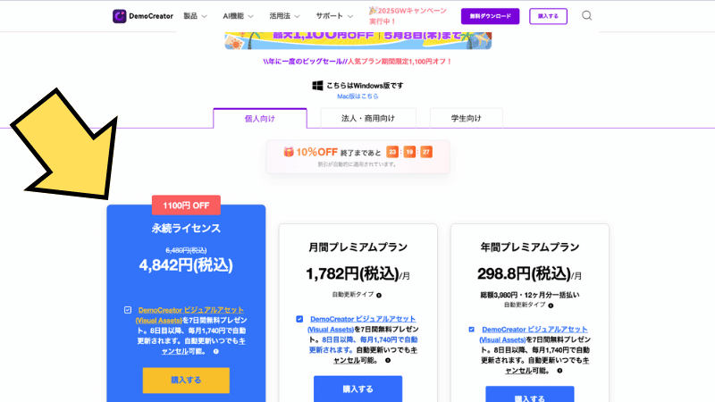Screen dimensions: 715x402
Task: Click 購入する in 月間プレミアムプラン card
Action: coord(358,389)
